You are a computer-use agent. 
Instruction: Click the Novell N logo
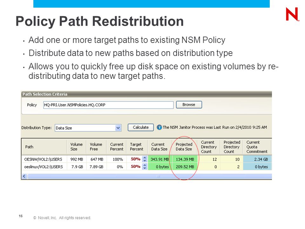(292, 14)
